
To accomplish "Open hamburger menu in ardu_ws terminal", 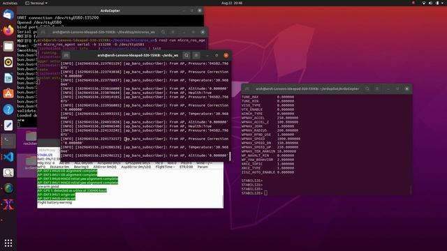I will [196, 55].
